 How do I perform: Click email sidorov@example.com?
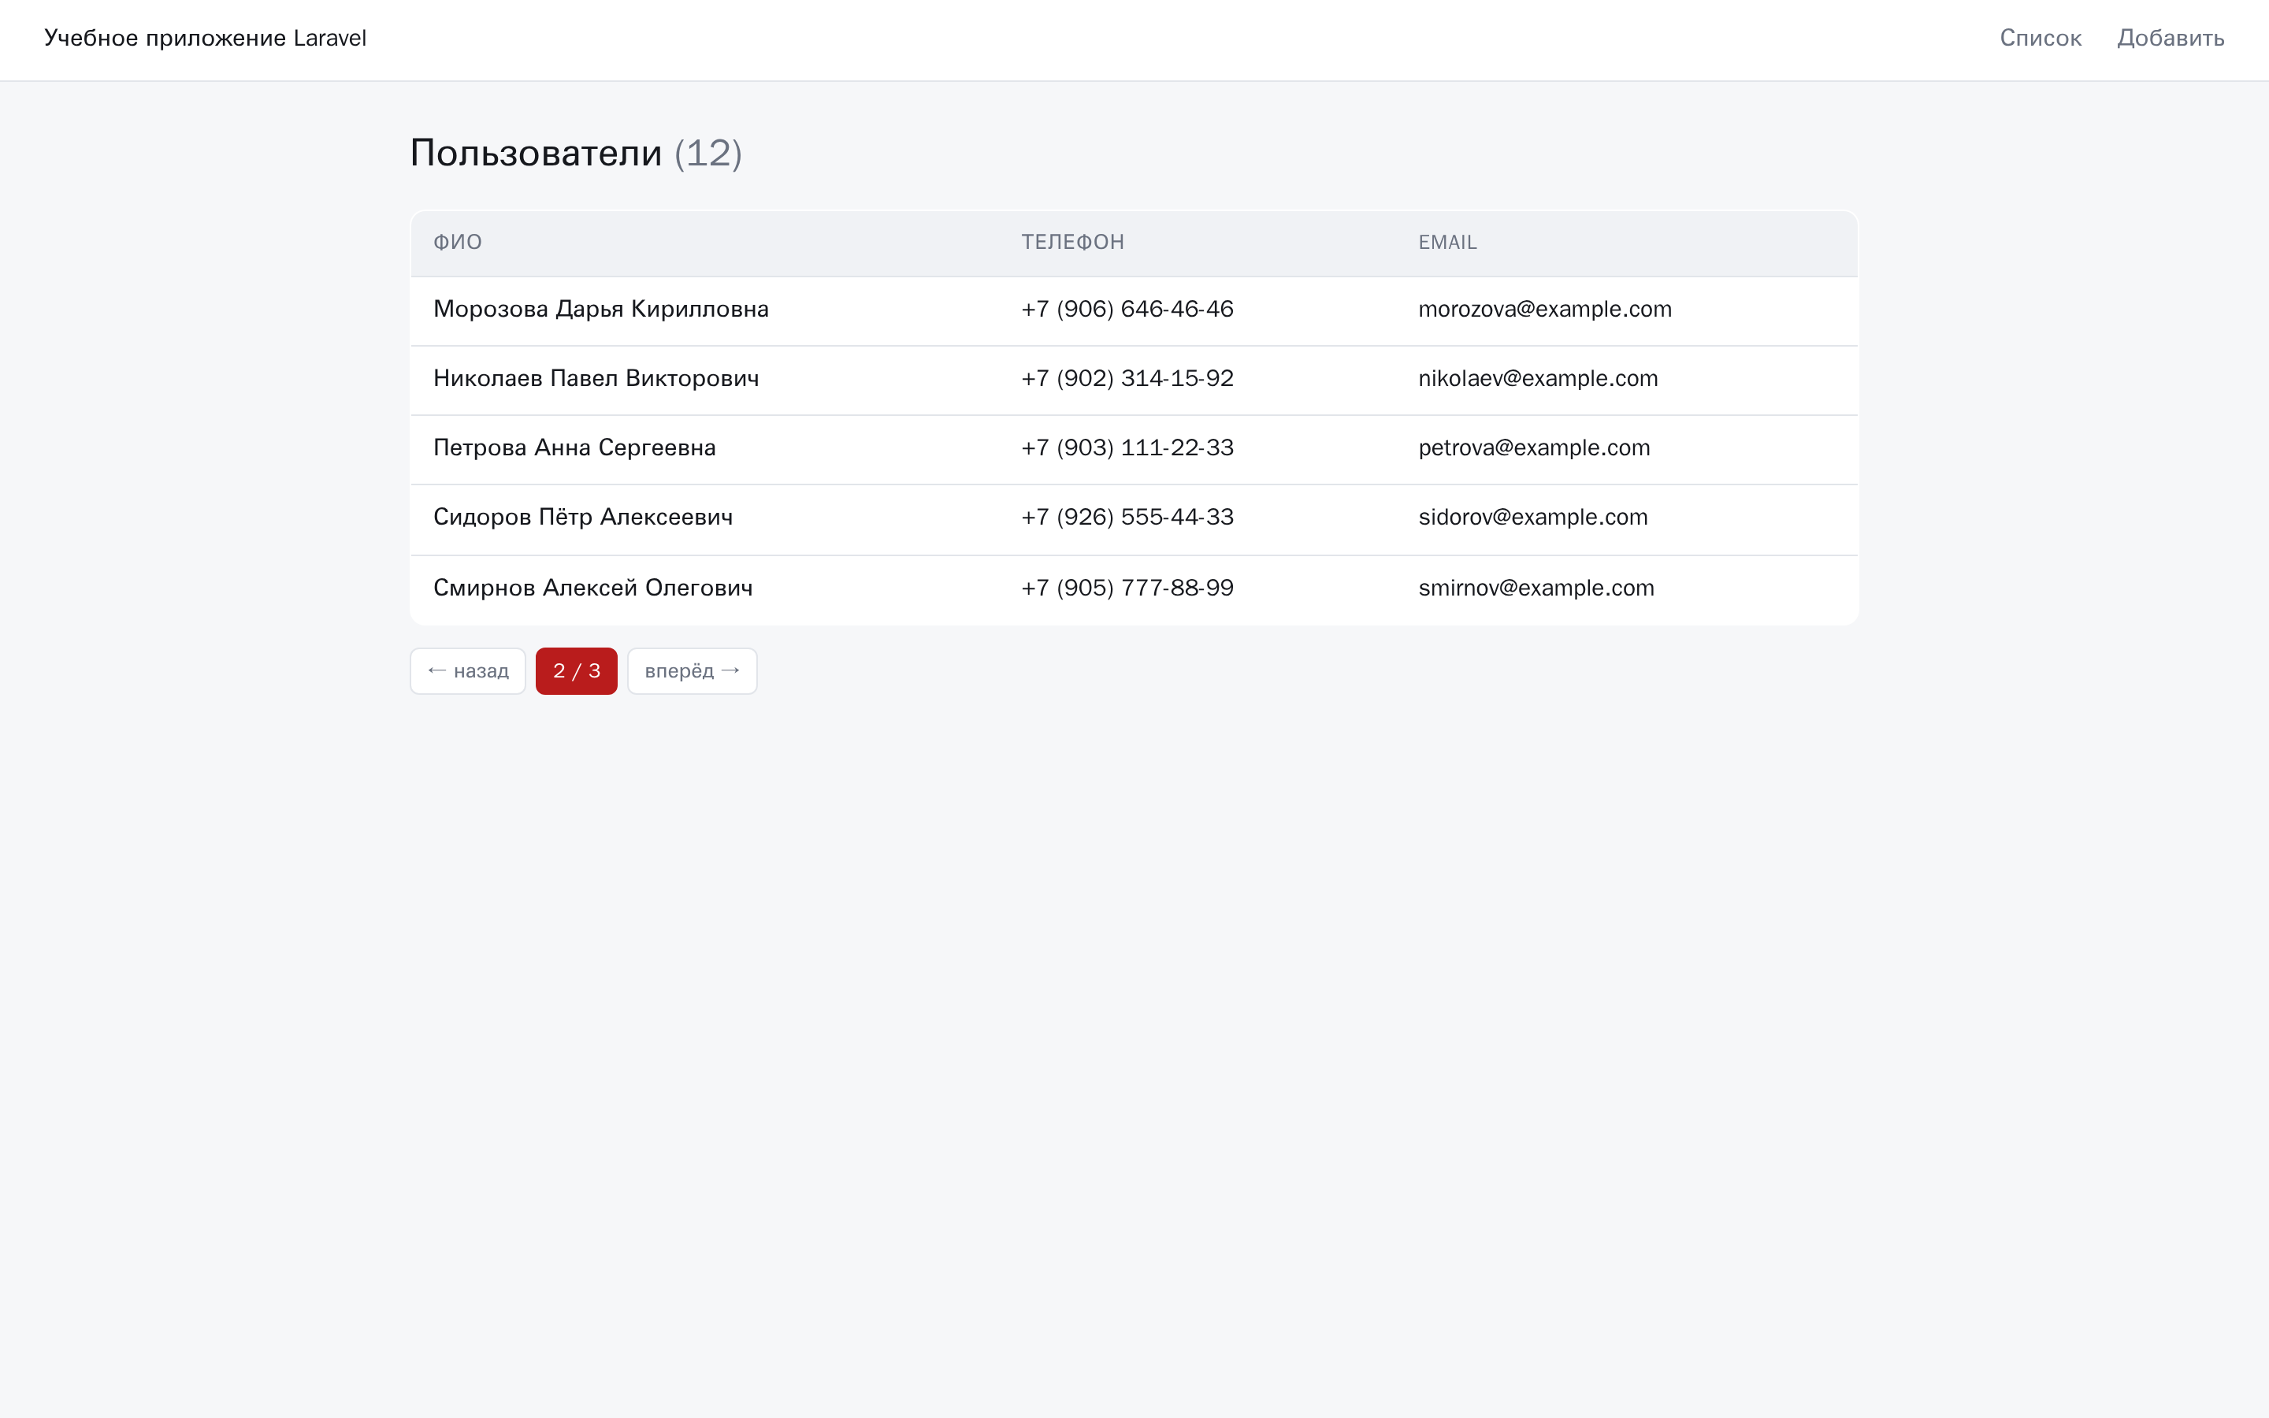pos(1533,518)
